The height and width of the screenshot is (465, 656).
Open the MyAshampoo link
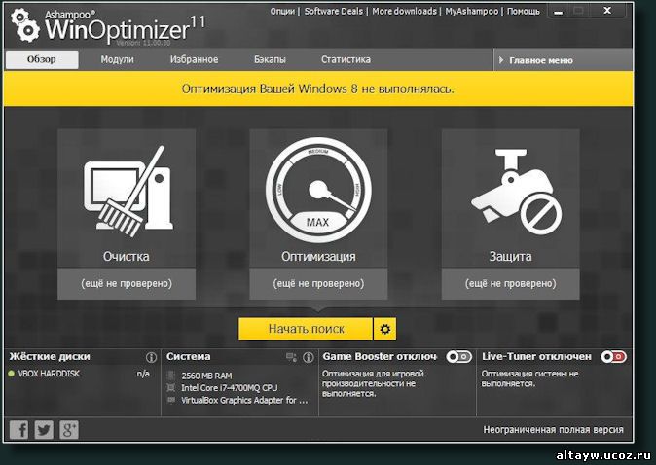pos(472,12)
